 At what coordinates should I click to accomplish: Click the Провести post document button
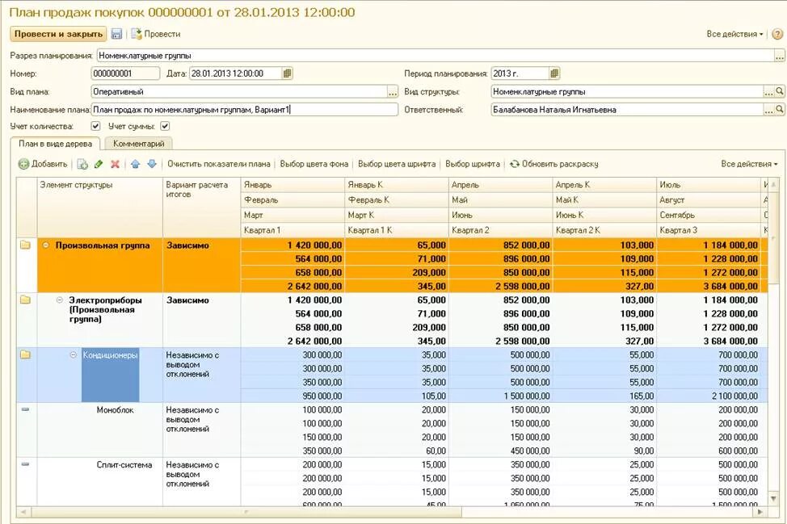[156, 34]
